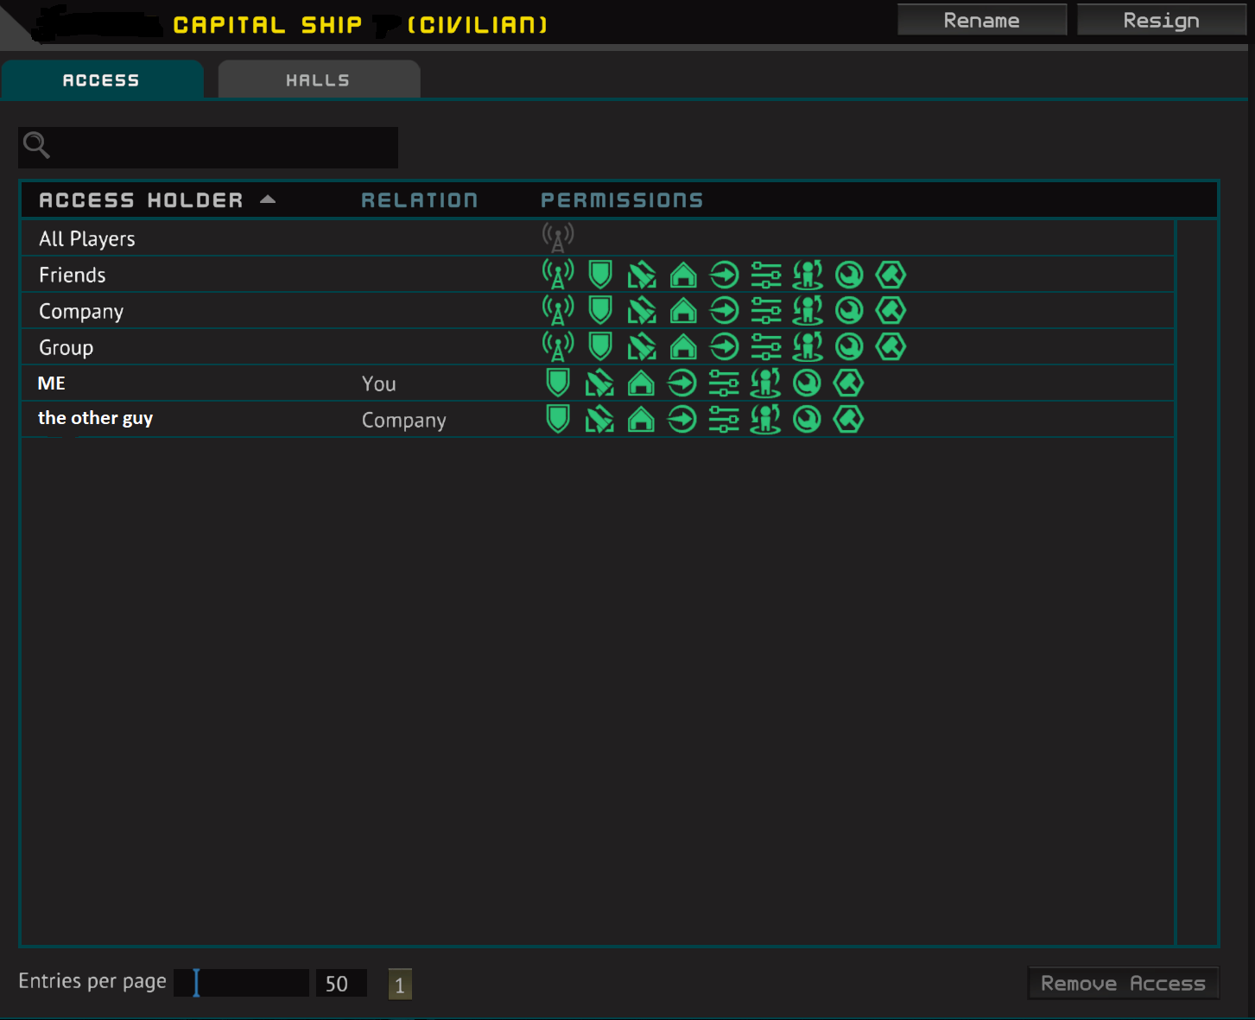The width and height of the screenshot is (1255, 1020).
Task: Click person respawn icon for the other guy
Action: pos(765,420)
